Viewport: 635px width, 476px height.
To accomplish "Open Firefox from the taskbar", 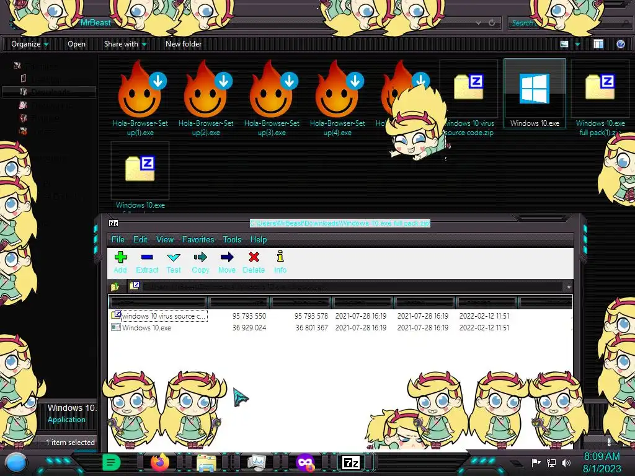I will pyautogui.click(x=160, y=462).
